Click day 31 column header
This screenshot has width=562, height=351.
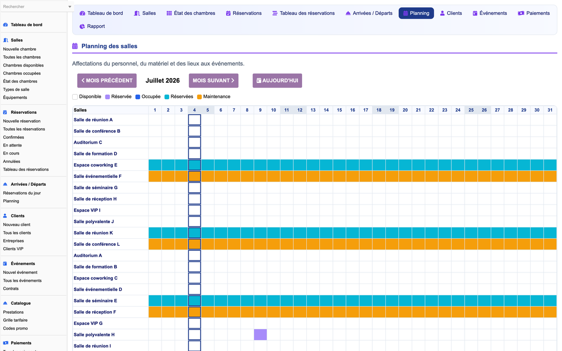click(x=550, y=110)
